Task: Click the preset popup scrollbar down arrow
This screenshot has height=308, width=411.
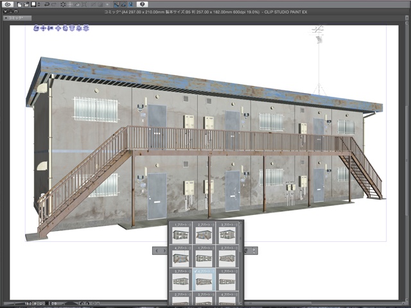Action: tap(240, 303)
